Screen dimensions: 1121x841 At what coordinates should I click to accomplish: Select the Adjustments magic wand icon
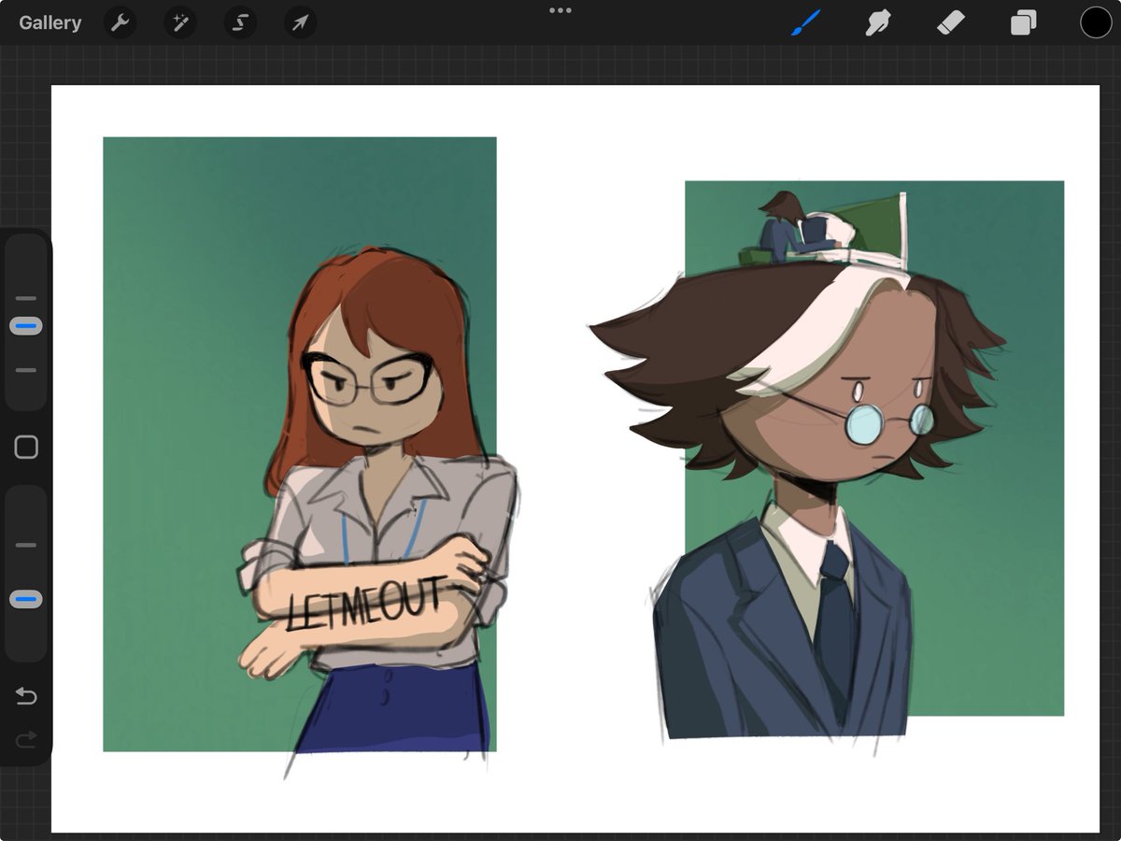click(179, 22)
